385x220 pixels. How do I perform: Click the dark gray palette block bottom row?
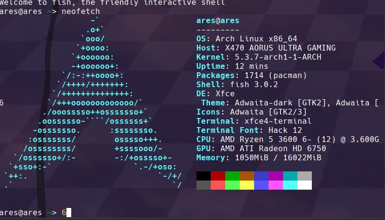203,185
